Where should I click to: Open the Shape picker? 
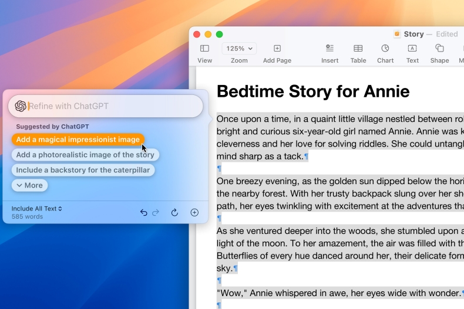[439, 49]
